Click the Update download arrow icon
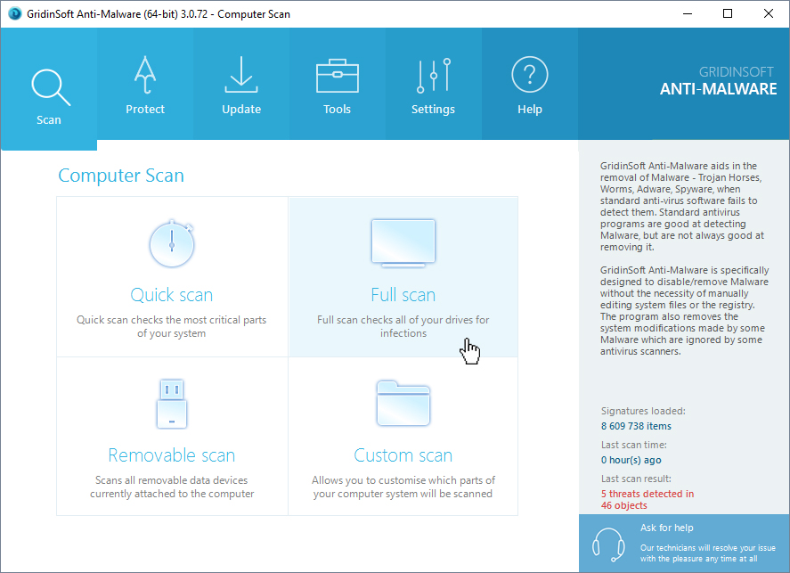 (241, 77)
